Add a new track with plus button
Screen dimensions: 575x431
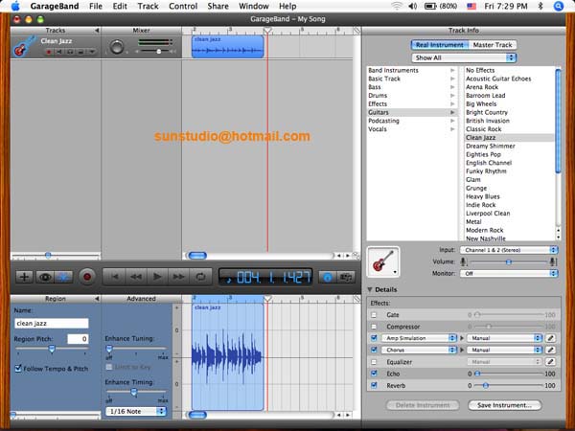pyautogui.click(x=25, y=277)
